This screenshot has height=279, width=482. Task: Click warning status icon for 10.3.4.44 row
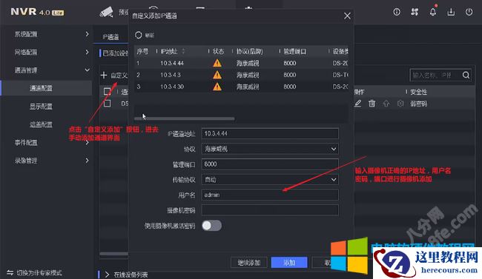[217, 63]
